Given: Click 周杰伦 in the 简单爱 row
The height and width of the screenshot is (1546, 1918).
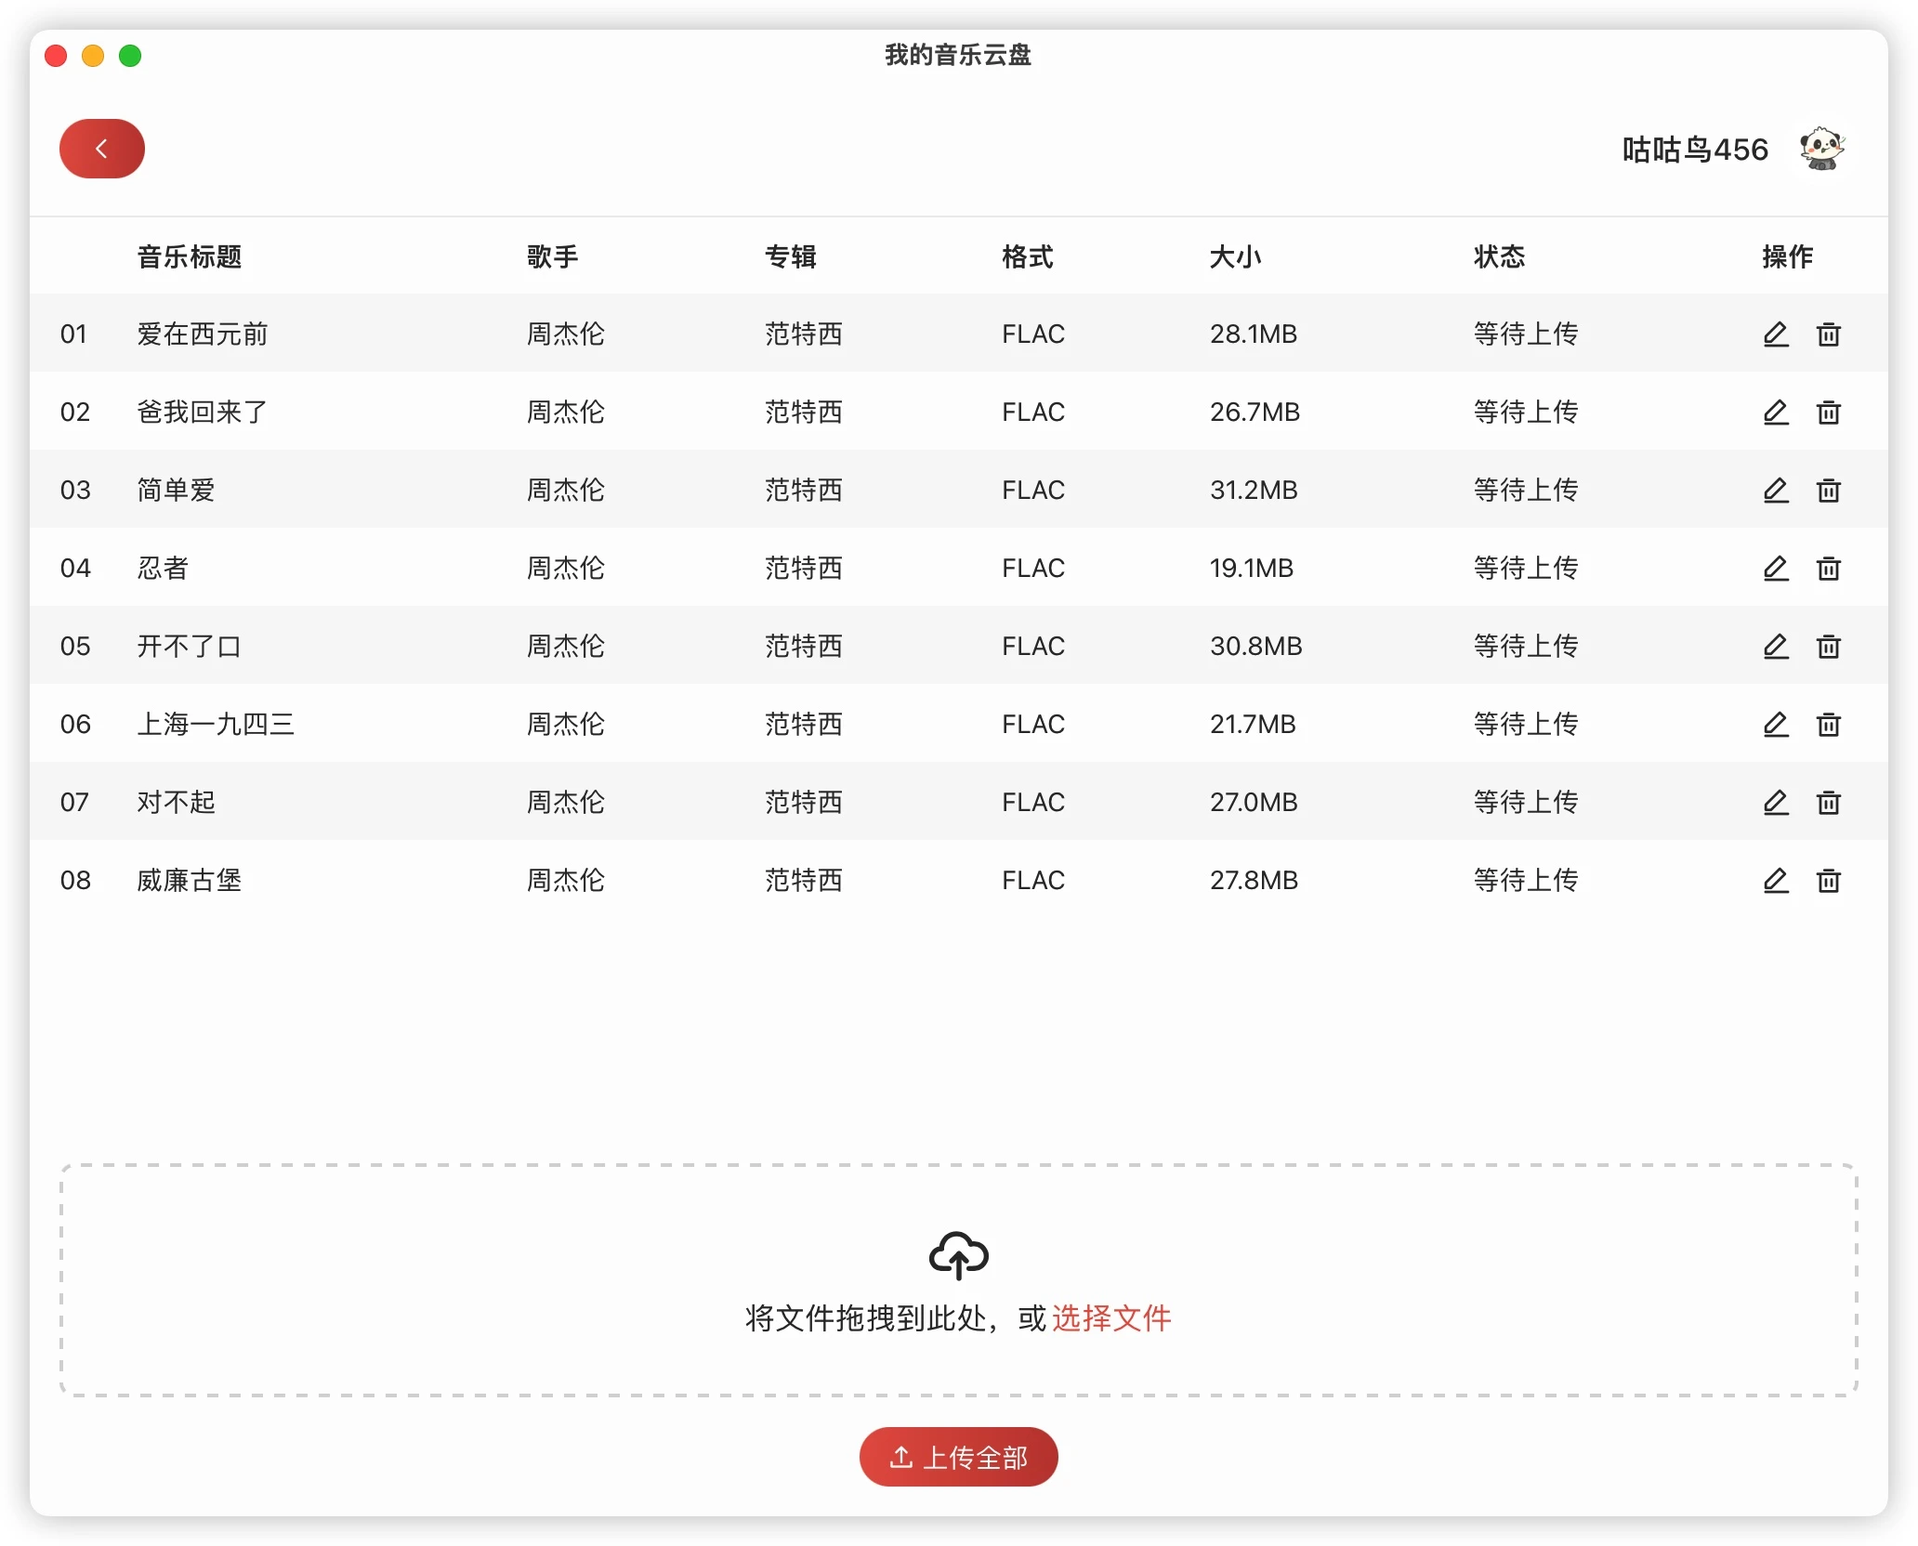Looking at the screenshot, I should pyautogui.click(x=566, y=490).
